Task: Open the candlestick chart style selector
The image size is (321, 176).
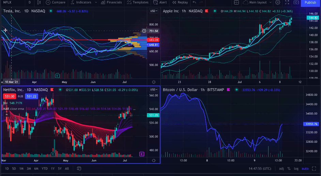Action: pos(39,2)
